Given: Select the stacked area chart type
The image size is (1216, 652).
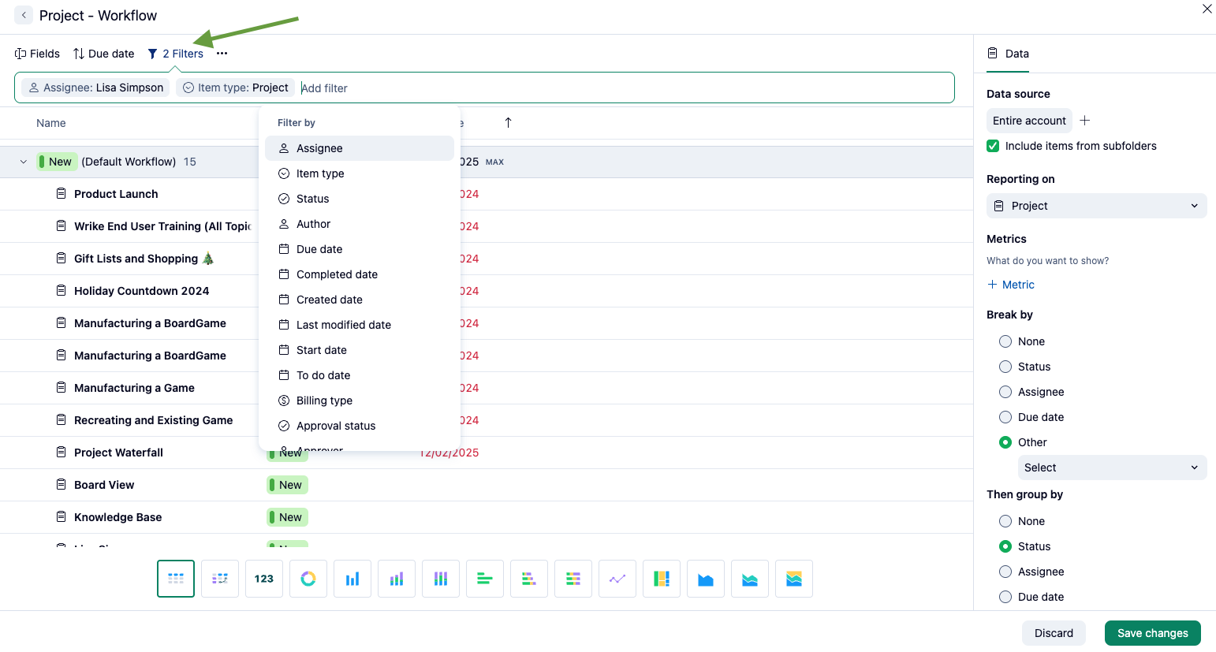Looking at the screenshot, I should pyautogui.click(x=750, y=579).
